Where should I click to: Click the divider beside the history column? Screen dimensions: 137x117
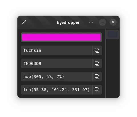(106, 63)
